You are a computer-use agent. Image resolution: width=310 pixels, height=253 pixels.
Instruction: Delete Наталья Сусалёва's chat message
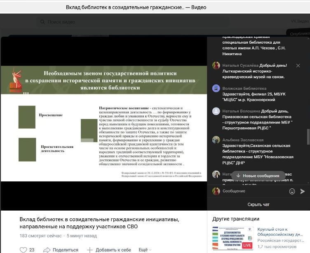(298, 66)
